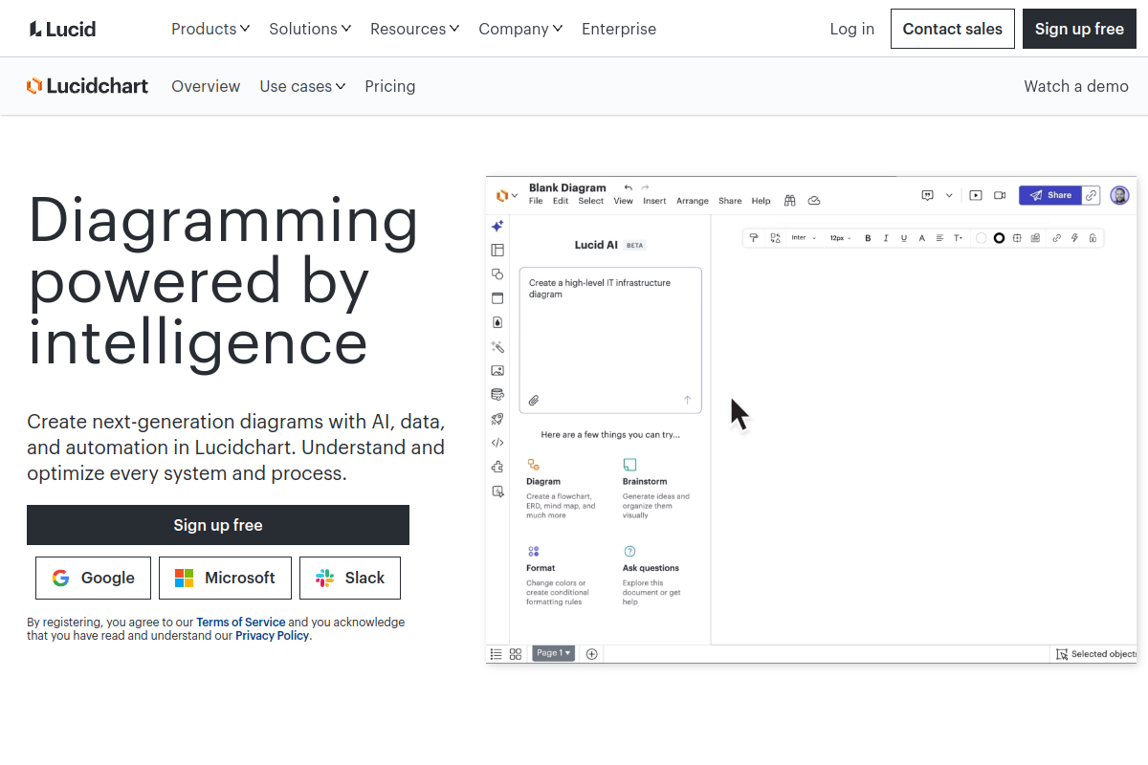This screenshot has width=1148, height=765.
Task: Select the magic wand icon in the editor sidebar
Action: [497, 347]
